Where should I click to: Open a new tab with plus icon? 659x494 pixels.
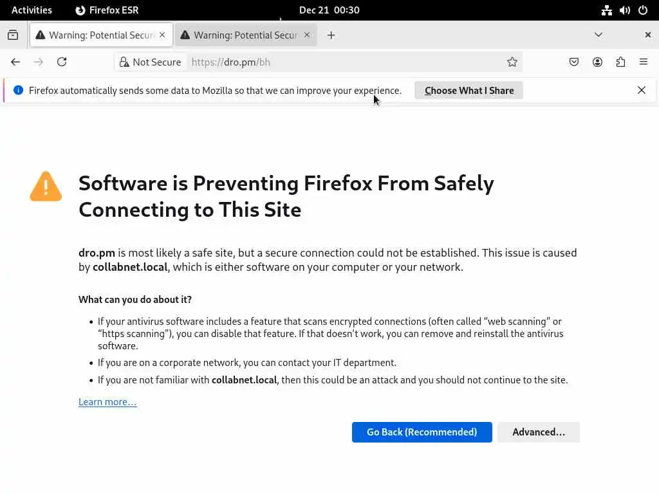pos(331,35)
